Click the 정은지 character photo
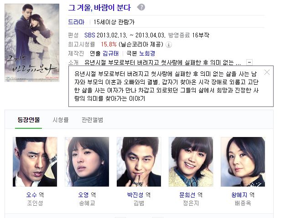The image size is (285, 218). pyautogui.click(x=191, y=162)
